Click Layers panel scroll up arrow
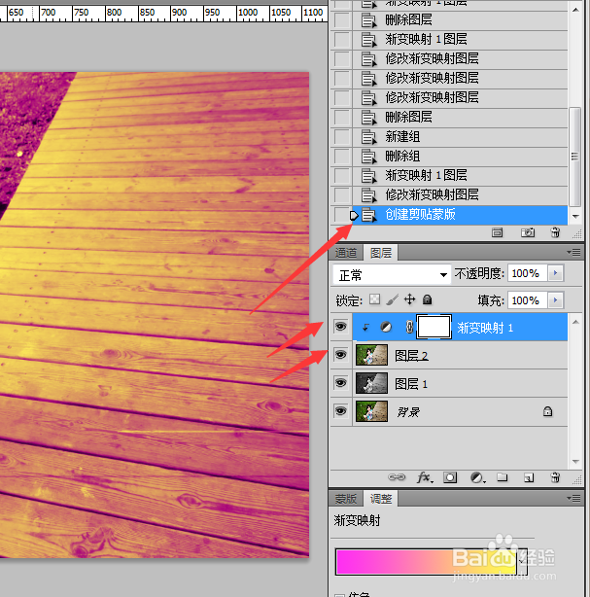 tap(575, 322)
